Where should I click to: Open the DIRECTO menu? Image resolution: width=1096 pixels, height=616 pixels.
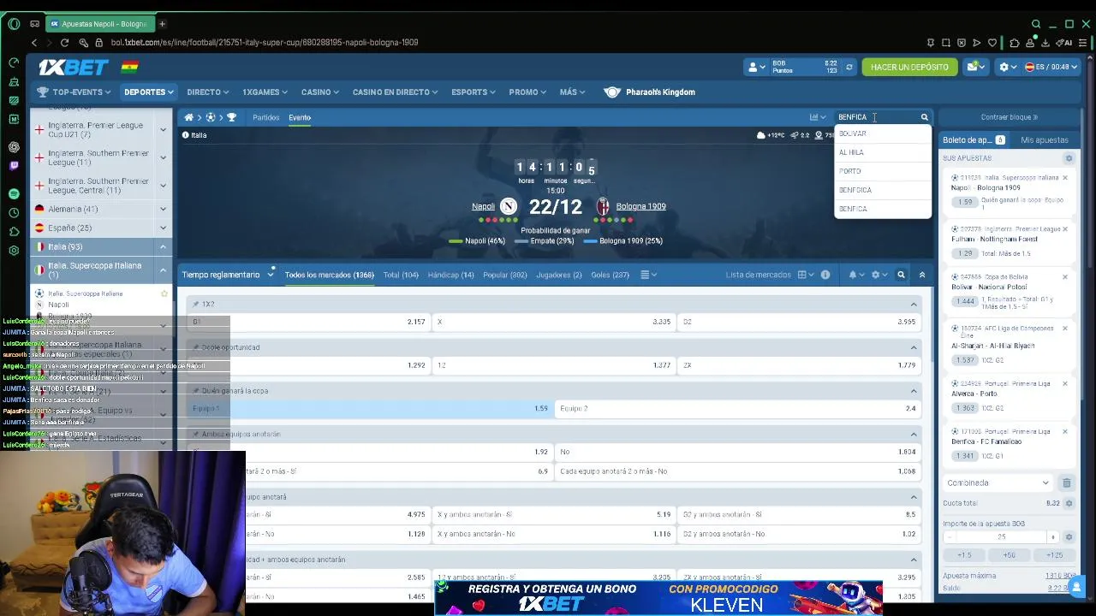click(208, 92)
